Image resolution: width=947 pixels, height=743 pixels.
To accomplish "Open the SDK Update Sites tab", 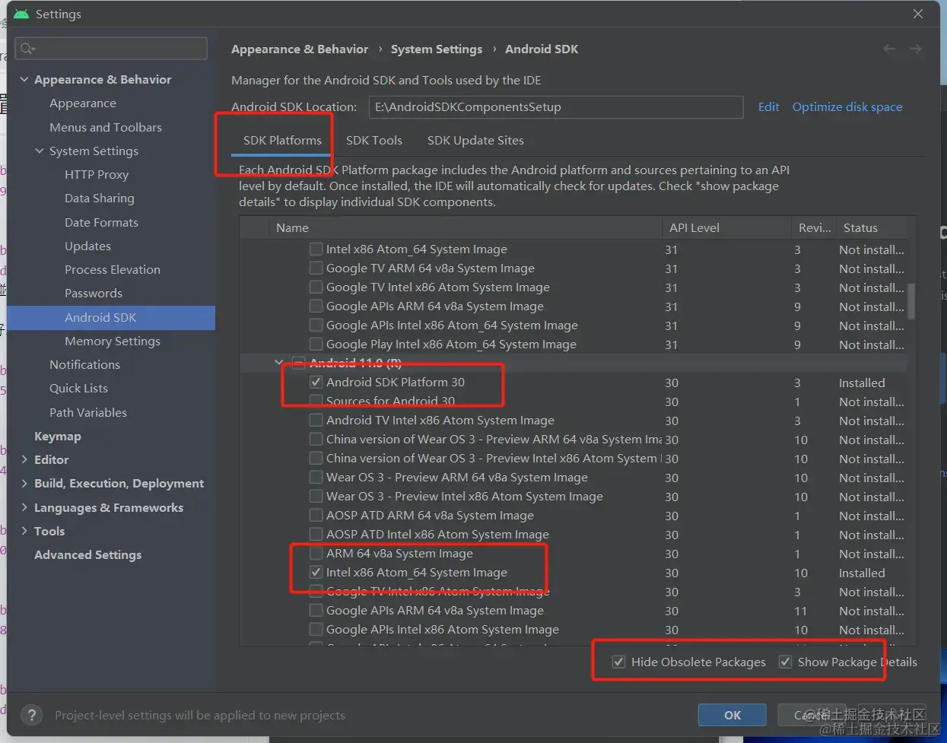I will click(475, 141).
